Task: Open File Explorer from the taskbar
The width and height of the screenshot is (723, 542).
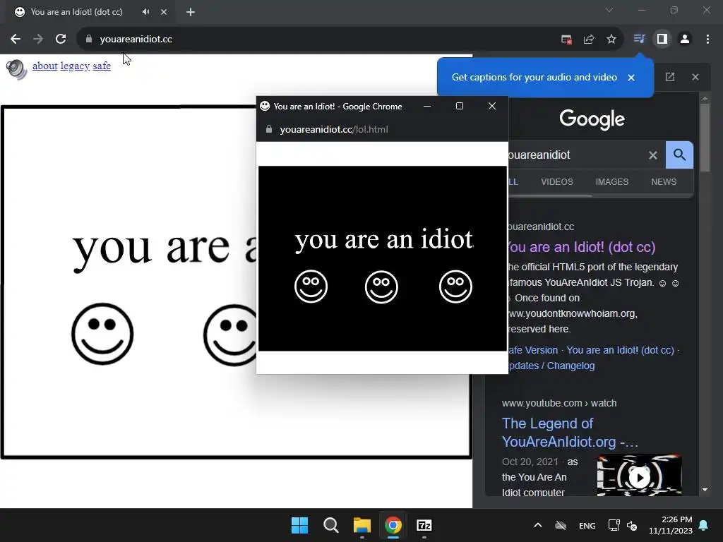Action: click(x=362, y=525)
